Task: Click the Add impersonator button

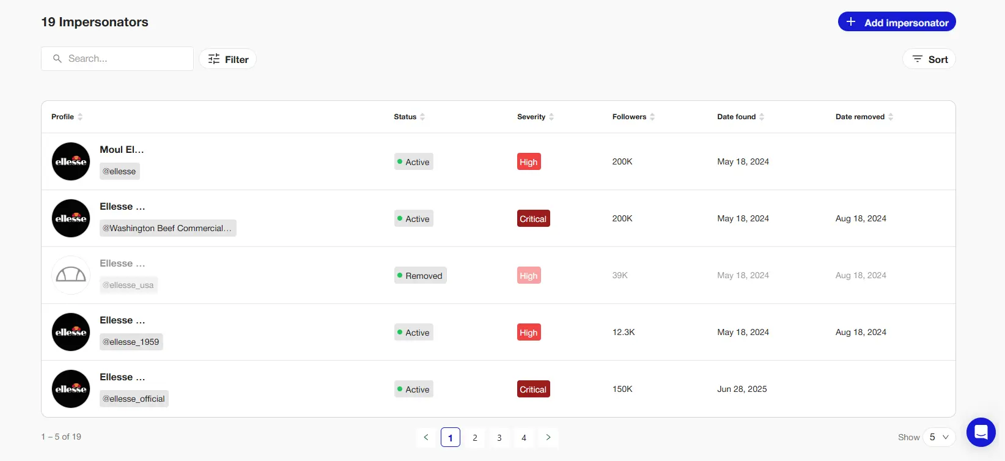Action: [896, 22]
